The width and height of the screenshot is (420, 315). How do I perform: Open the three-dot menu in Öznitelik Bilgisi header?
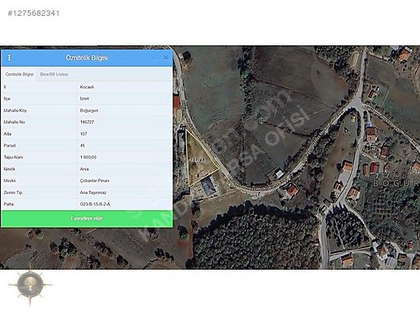pyautogui.click(x=10, y=57)
